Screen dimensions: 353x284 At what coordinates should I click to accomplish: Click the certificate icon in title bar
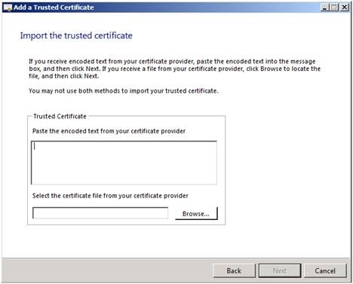pos(8,8)
